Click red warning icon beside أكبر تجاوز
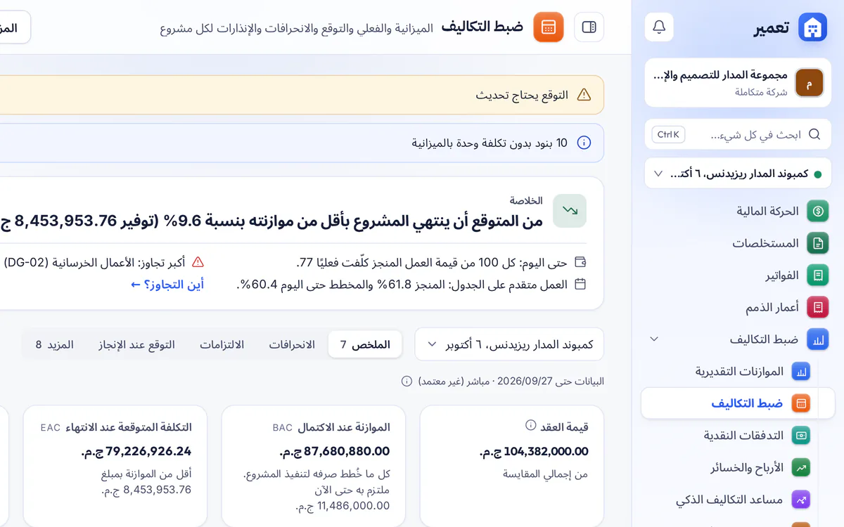This screenshot has height=527, width=844. click(x=198, y=262)
